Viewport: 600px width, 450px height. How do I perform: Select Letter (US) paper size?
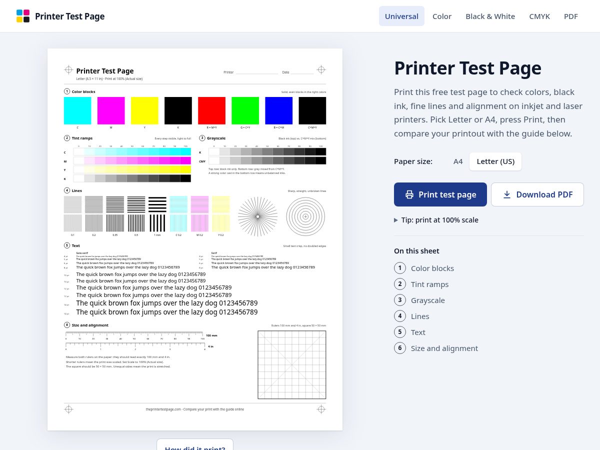(x=495, y=161)
